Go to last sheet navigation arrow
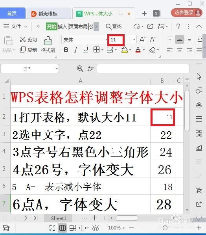 click(x=35, y=218)
